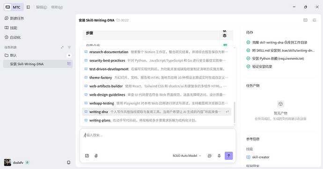323x169 pixels.
Task: Click the 将 SKILL.md 安装到 .trae/skills todo
Action: [283, 50]
